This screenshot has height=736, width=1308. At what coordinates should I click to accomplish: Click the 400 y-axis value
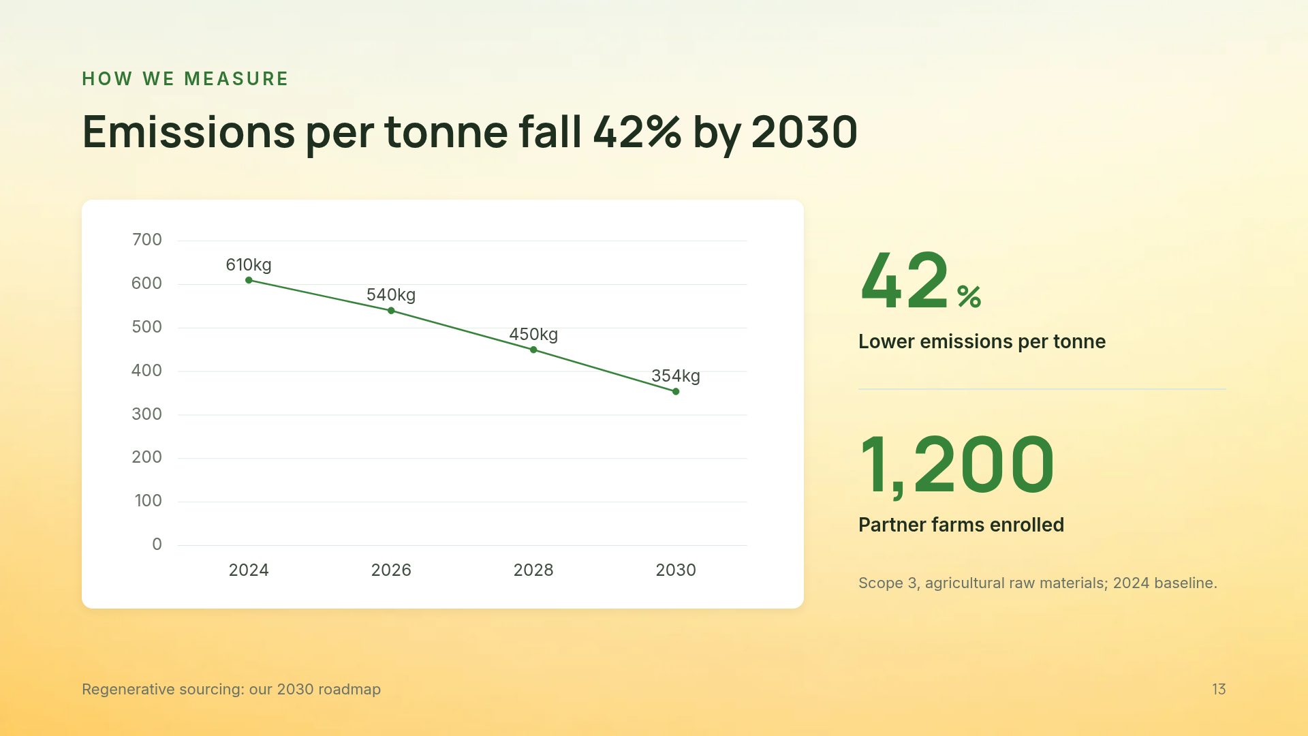pos(147,371)
